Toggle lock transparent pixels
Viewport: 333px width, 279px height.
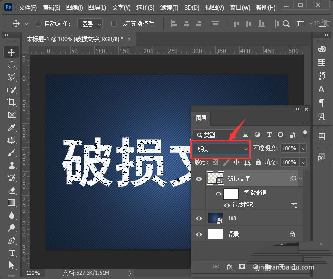pyautogui.click(x=216, y=162)
